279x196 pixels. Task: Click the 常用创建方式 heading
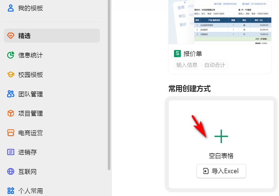point(189,89)
